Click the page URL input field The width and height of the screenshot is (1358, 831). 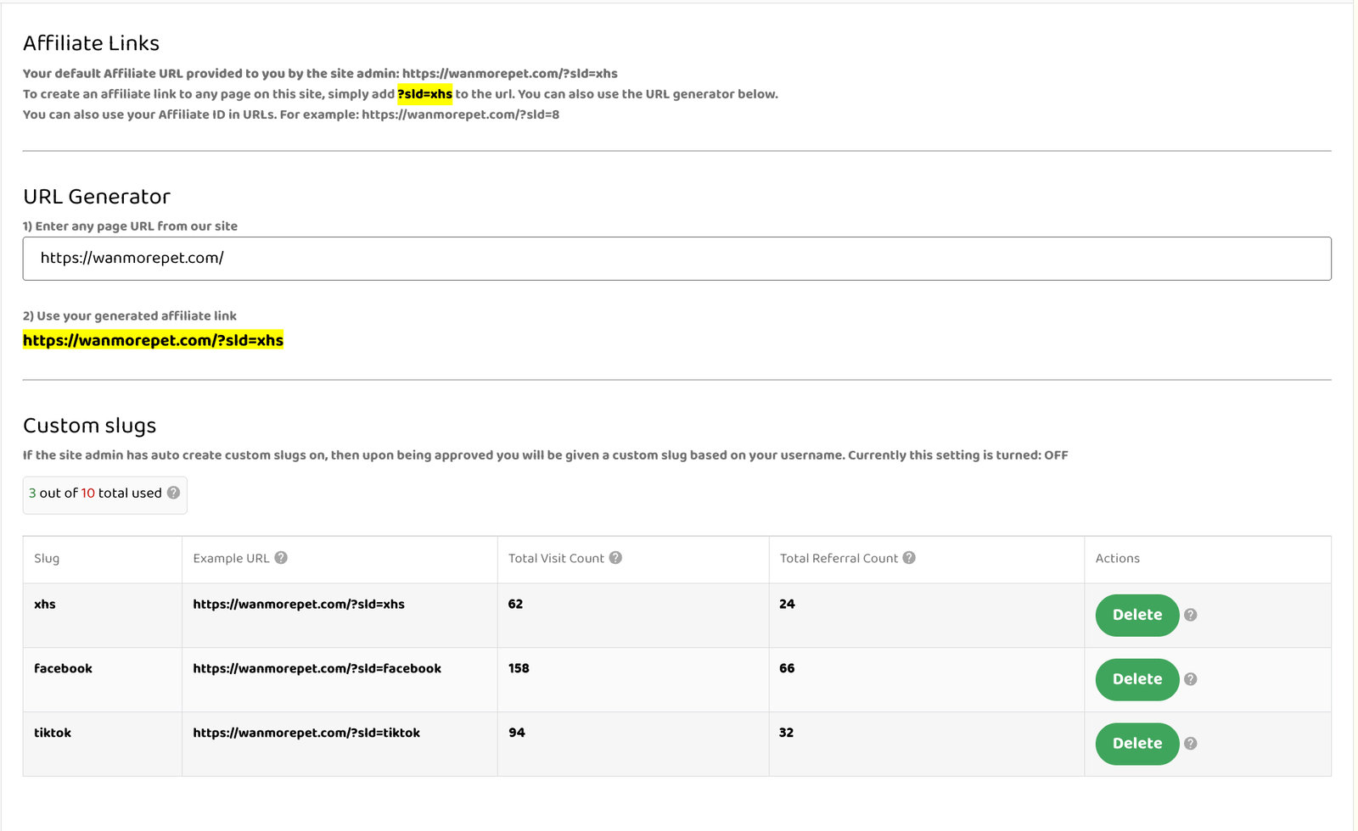676,259
